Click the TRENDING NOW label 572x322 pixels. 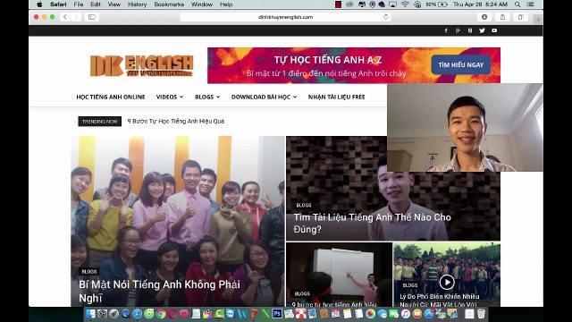(x=99, y=122)
